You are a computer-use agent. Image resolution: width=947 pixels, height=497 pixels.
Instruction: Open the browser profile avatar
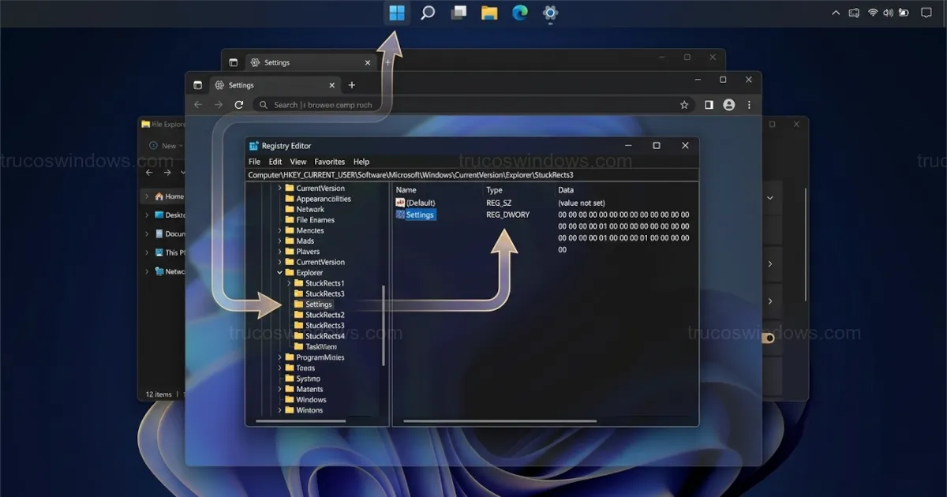coord(728,105)
